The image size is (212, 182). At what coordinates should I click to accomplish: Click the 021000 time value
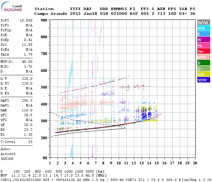click(119, 14)
